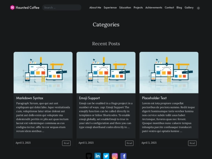Go to the About Me section
The width and height of the screenshot is (212, 159).
pos(95,7)
